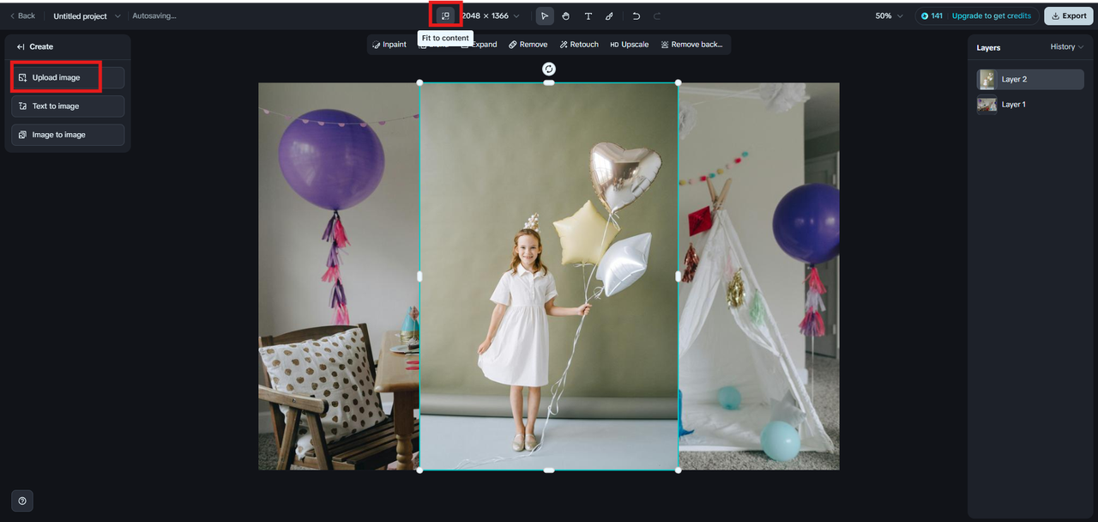The height and width of the screenshot is (522, 1098).
Task: Open the 2048 × 1366 canvas size dropdown
Action: [490, 15]
